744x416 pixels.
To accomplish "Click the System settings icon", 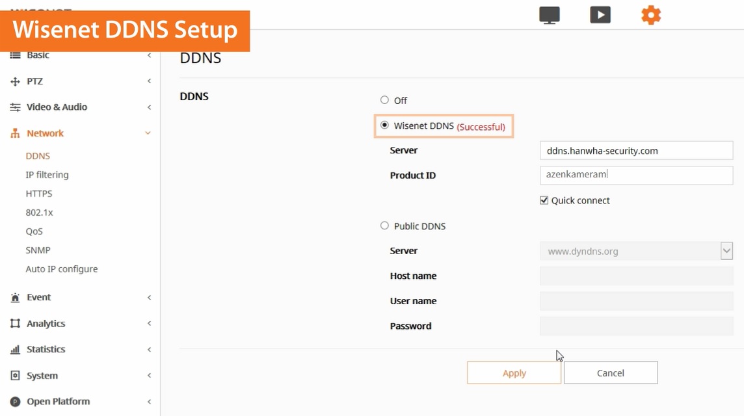I will pyautogui.click(x=15, y=376).
